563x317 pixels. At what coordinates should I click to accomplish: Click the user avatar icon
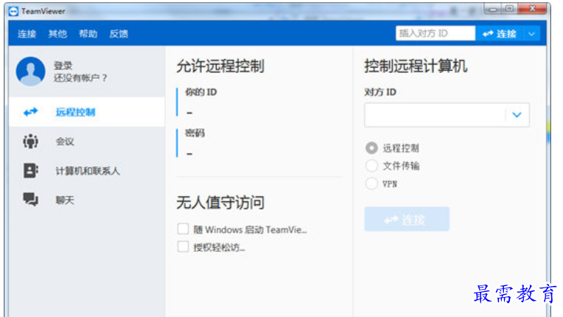click(30, 71)
